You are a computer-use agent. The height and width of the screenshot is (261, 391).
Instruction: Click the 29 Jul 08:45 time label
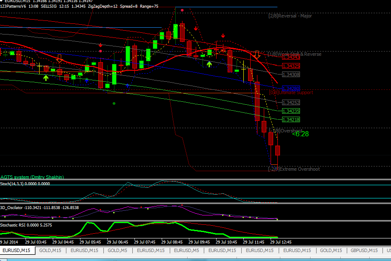click(172, 242)
